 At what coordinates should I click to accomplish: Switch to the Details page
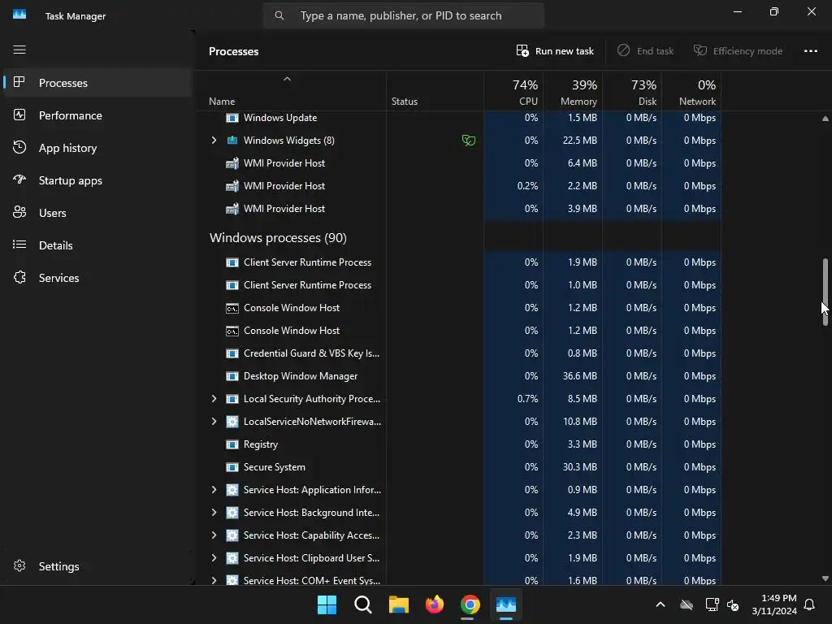[97, 245]
